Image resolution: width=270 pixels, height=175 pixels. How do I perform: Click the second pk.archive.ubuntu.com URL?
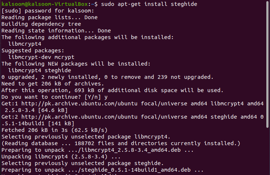point(79,117)
